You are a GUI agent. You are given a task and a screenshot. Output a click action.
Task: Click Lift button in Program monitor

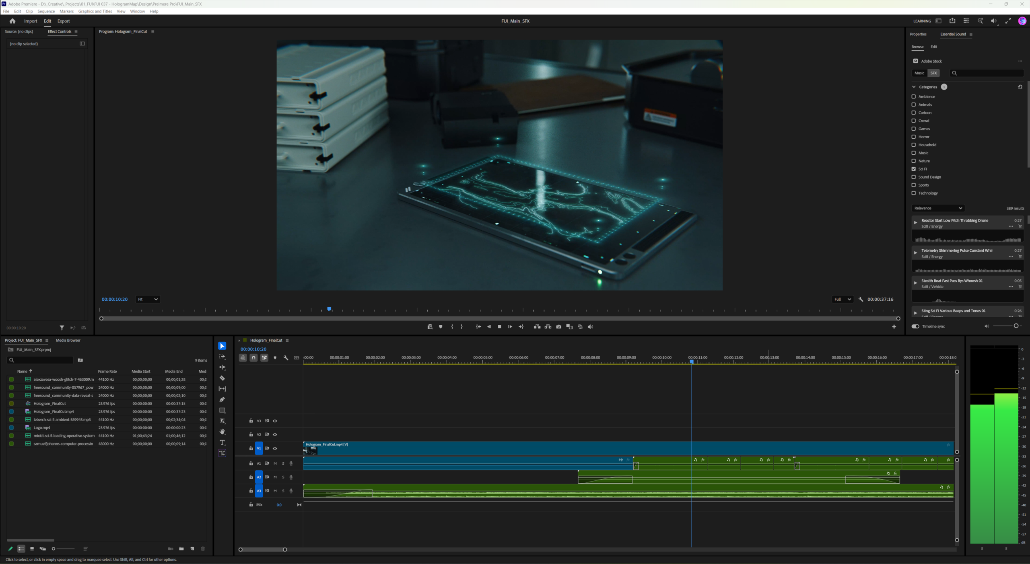click(x=537, y=327)
